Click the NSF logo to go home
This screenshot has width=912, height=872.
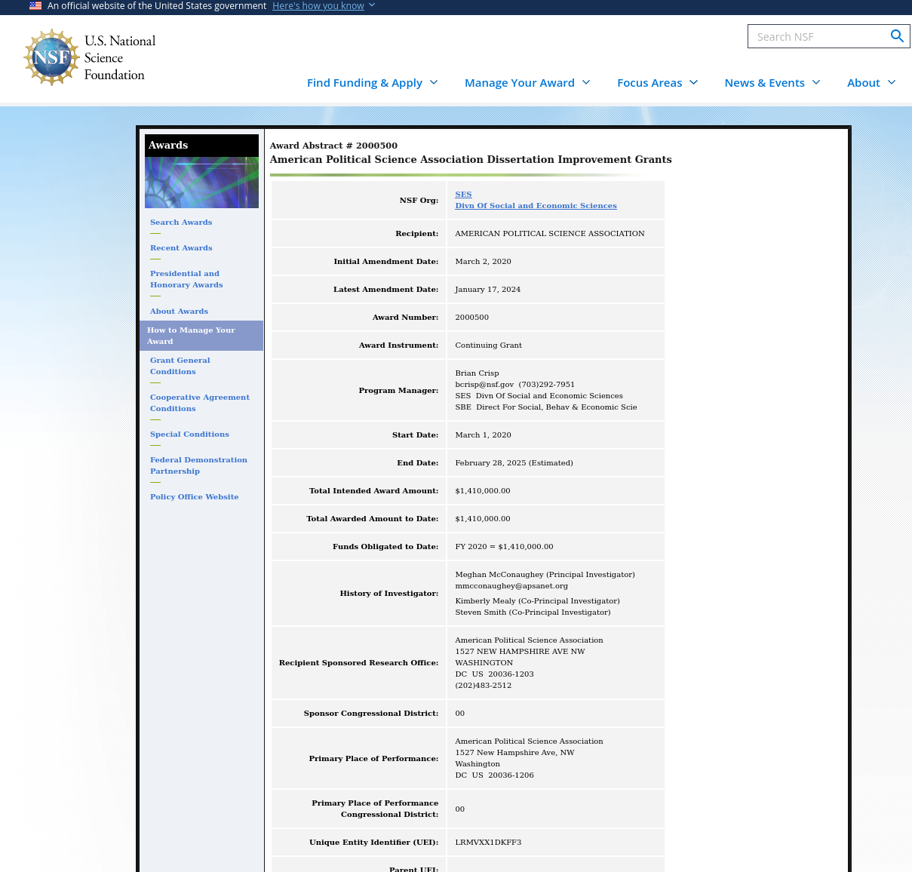click(x=90, y=57)
